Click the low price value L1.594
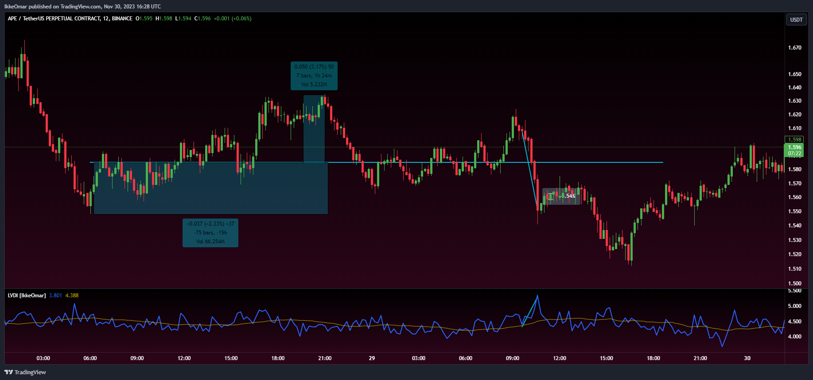This screenshot has width=813, height=380. tap(183, 19)
